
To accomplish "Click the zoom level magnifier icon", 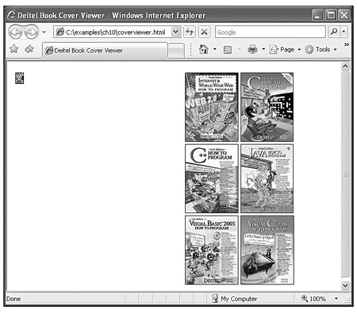I will tap(305, 299).
